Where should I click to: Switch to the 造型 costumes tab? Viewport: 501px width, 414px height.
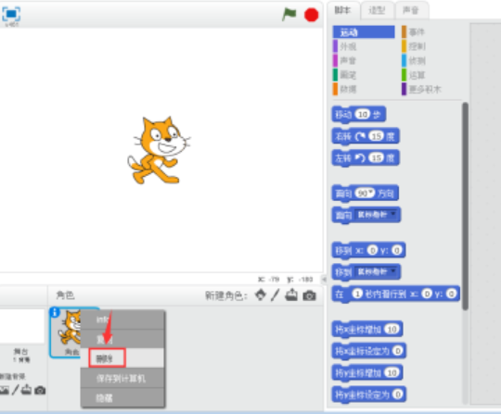[377, 10]
